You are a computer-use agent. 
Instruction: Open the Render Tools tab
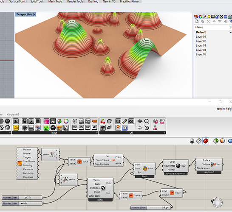point(75,1)
